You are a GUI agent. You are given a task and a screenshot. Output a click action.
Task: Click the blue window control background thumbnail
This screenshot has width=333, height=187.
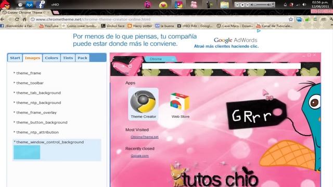(x=27, y=152)
